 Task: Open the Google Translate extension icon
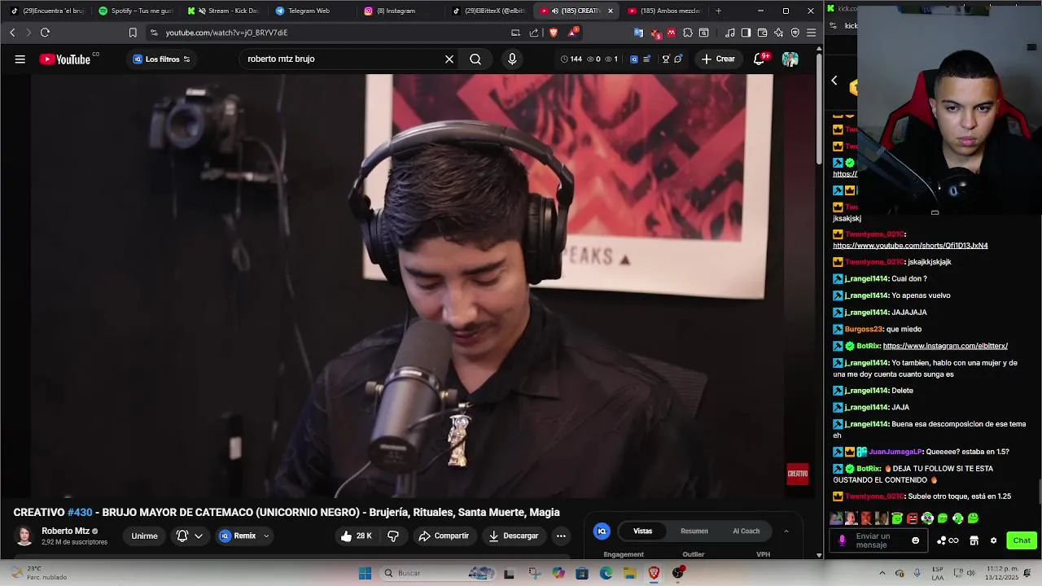point(639,33)
